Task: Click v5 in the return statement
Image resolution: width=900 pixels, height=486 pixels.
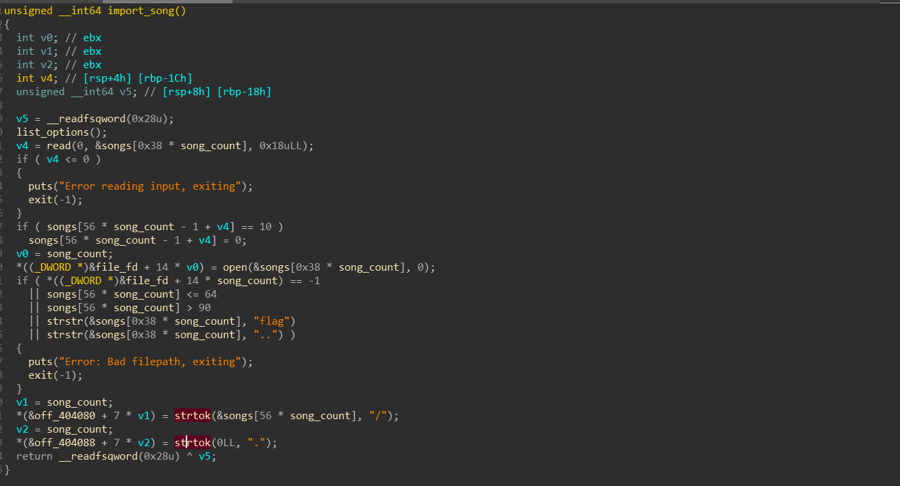Action: point(205,456)
